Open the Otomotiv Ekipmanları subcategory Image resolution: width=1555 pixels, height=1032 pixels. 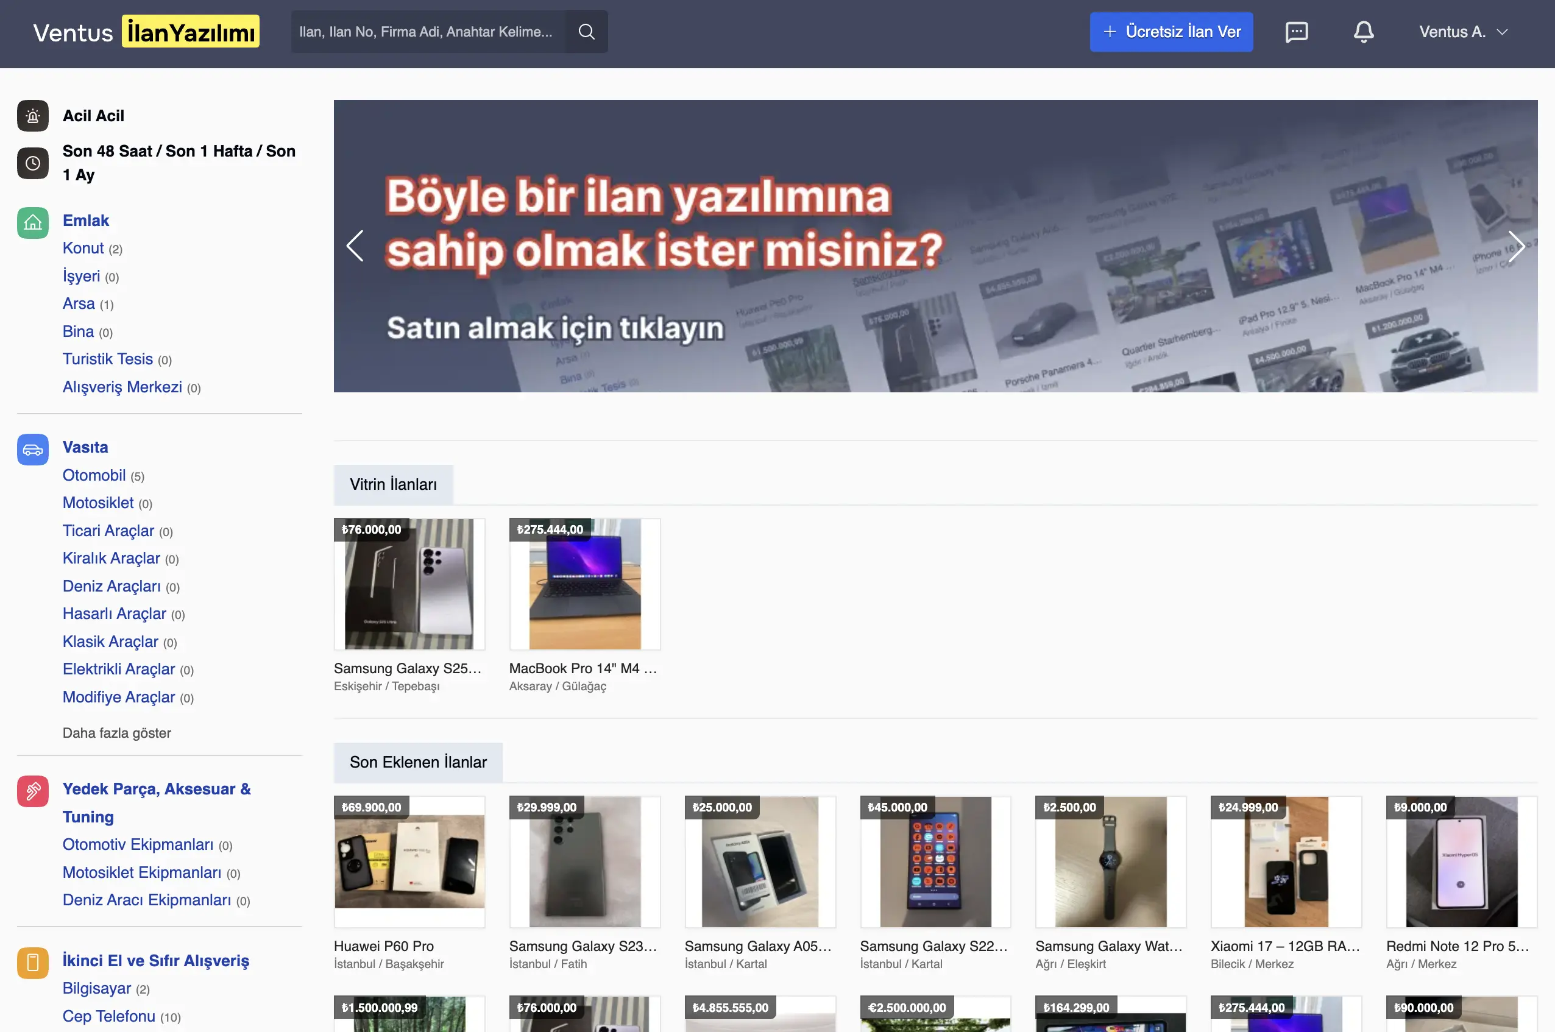click(138, 844)
